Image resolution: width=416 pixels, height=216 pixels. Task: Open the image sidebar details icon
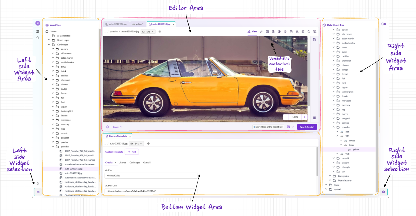tap(315, 40)
